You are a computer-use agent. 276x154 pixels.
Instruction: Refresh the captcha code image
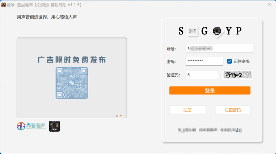[x=237, y=75]
